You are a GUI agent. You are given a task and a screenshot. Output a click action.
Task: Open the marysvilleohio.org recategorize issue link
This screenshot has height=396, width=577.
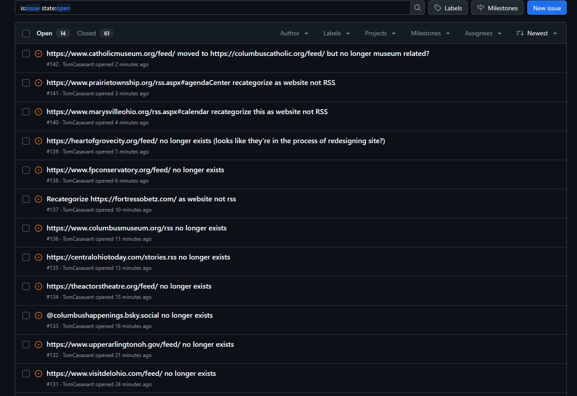tap(187, 112)
